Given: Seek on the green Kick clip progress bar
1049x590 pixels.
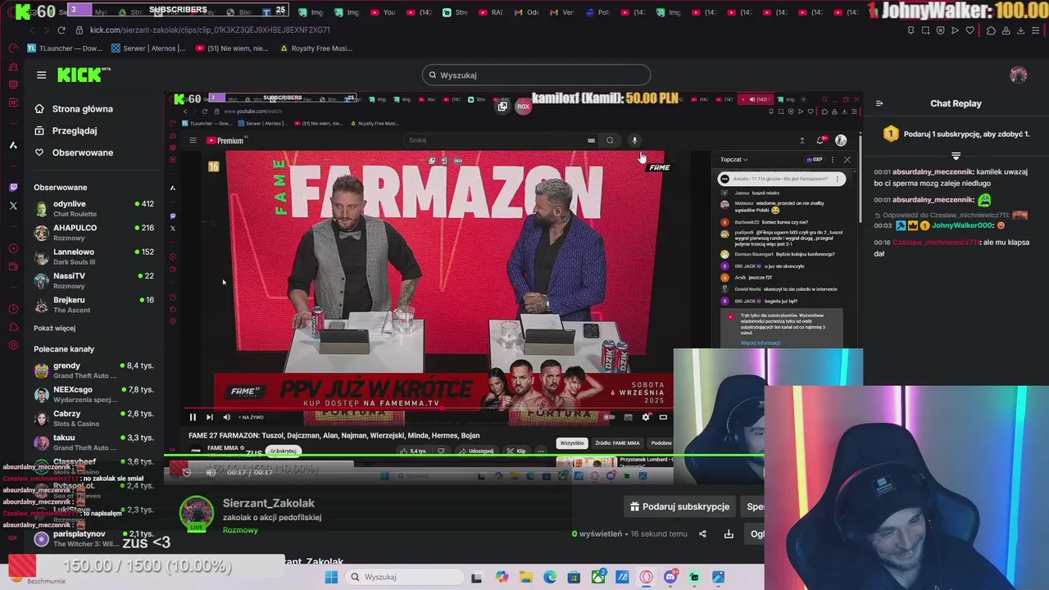Looking at the screenshot, I should 464,456.
